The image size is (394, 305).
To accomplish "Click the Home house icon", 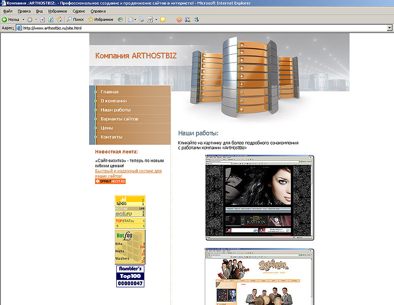I will (59, 19).
